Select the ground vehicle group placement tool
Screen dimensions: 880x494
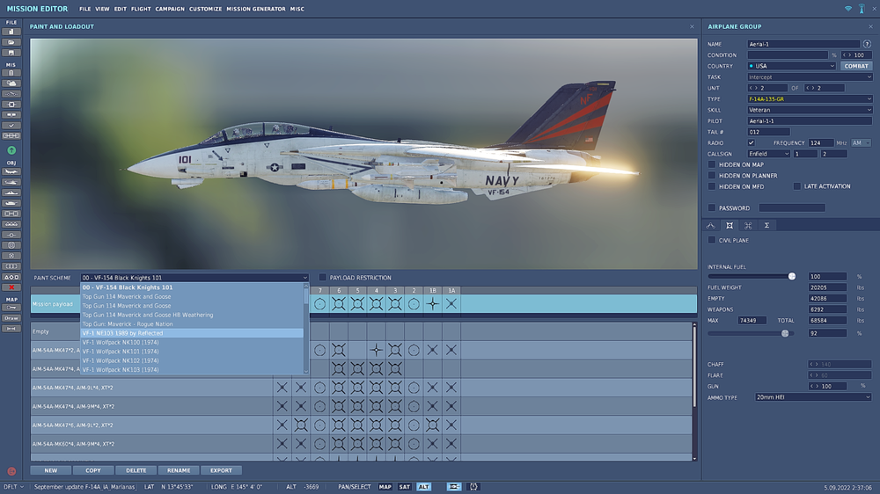(11, 204)
